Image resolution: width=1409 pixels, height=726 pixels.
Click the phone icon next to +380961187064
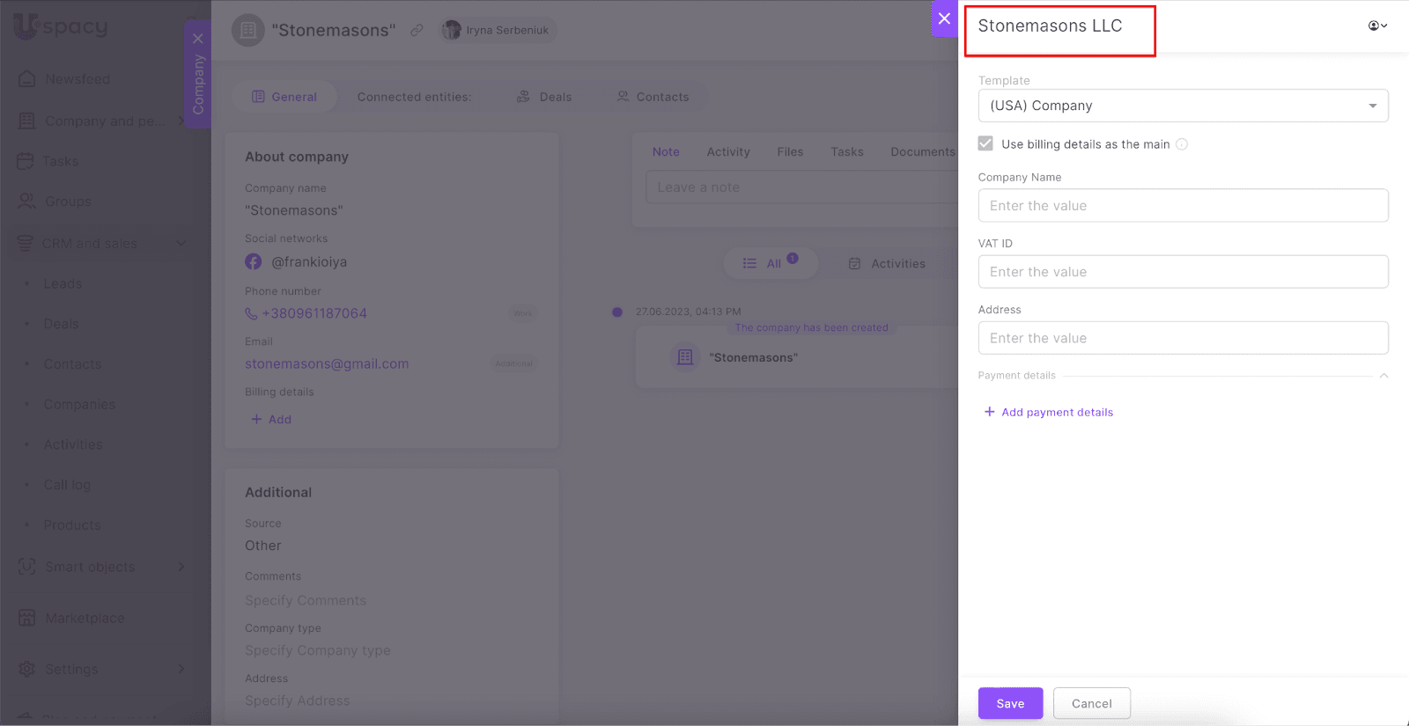(x=251, y=313)
